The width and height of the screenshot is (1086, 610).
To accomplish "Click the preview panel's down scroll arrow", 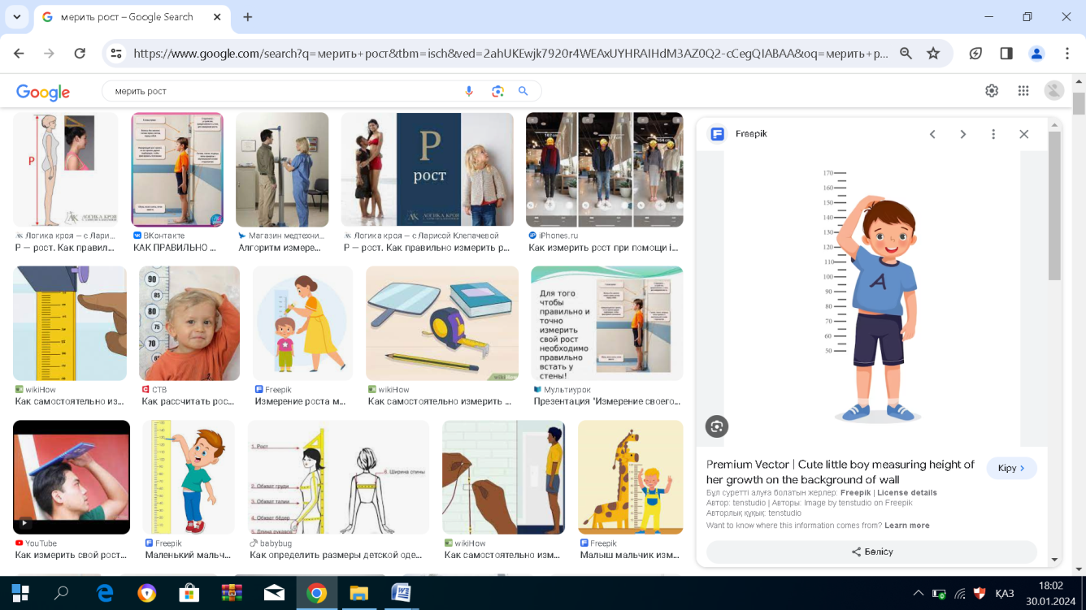I will (x=1054, y=560).
